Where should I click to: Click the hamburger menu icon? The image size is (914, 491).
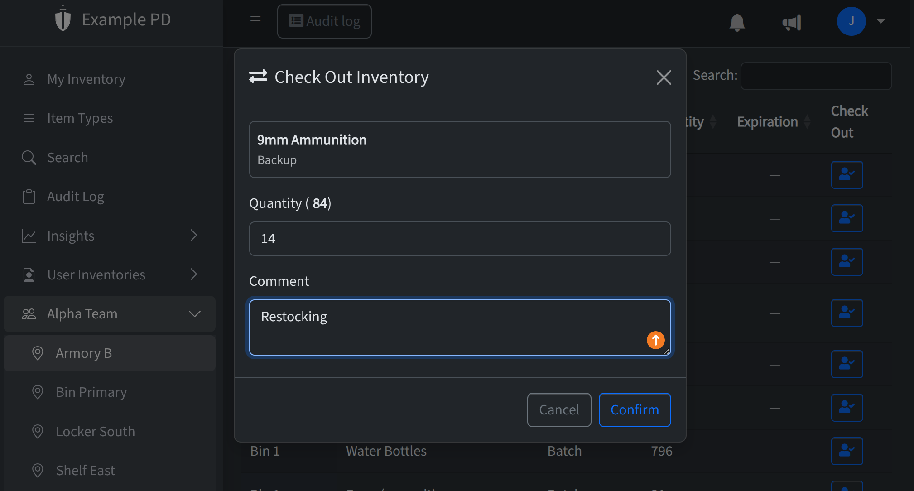255,21
